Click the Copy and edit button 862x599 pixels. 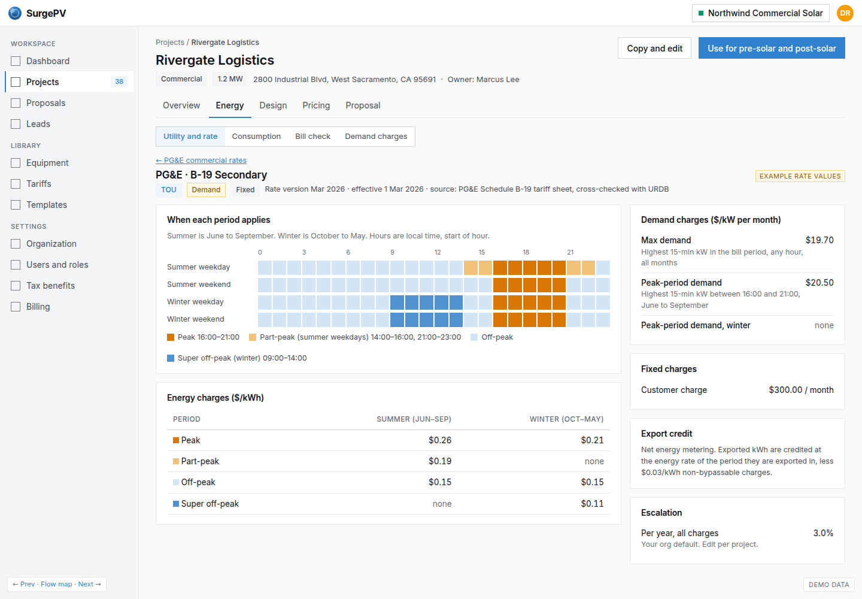(654, 49)
